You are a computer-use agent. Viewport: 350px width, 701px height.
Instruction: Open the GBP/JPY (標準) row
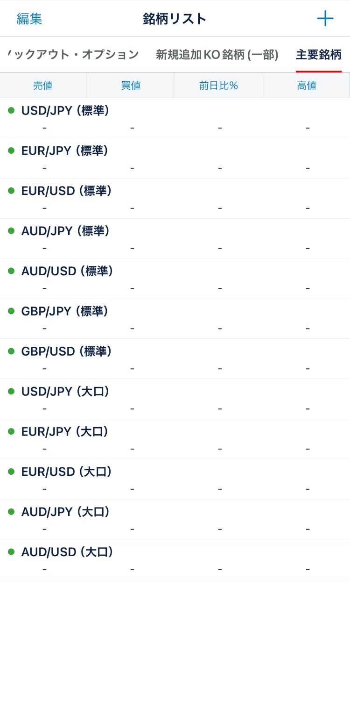coord(65,312)
